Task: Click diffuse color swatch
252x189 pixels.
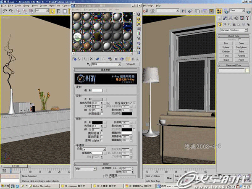Action: click(97, 90)
